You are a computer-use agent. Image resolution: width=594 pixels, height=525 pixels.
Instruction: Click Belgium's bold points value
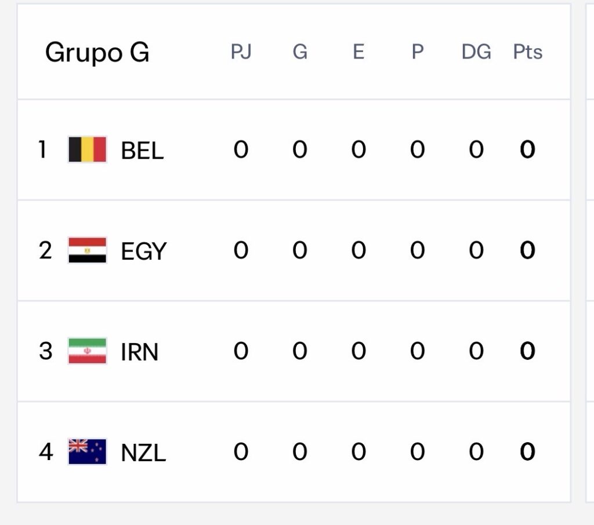pos(527,150)
